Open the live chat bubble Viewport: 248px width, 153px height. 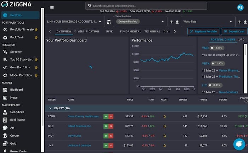(239, 144)
